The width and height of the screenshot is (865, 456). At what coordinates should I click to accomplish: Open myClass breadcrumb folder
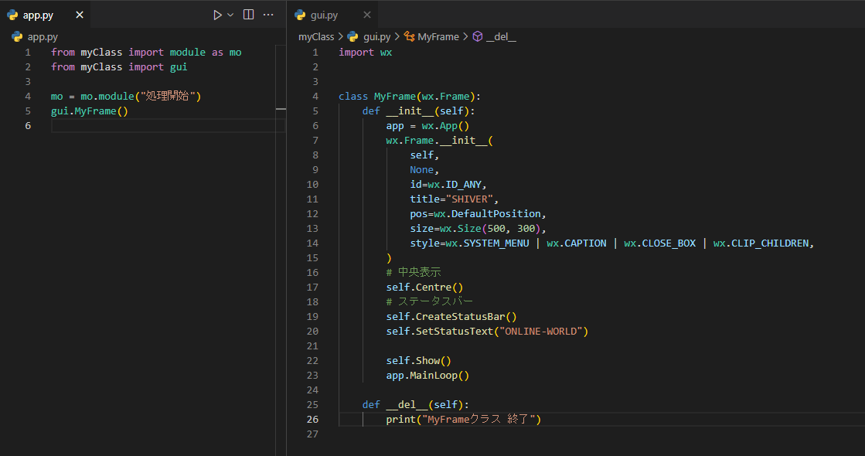pos(316,37)
